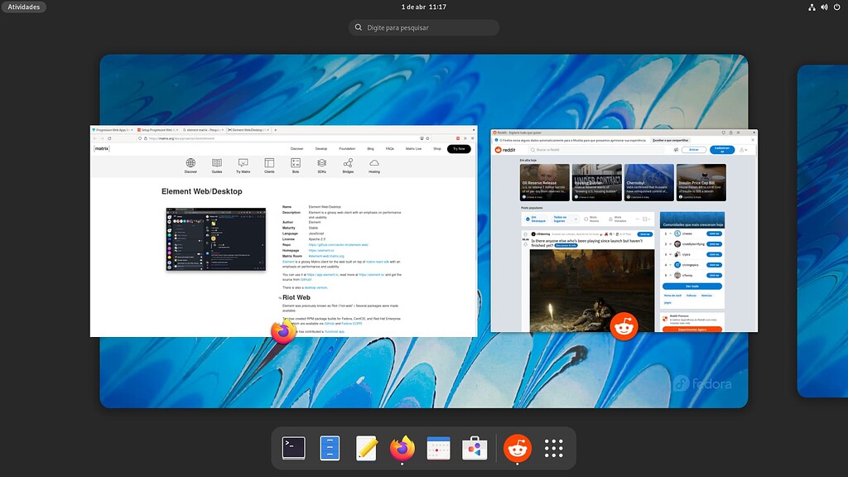This screenshot has width=848, height=477.
Task: Focus the 'Digite para pesquisar' search field
Action: point(424,27)
